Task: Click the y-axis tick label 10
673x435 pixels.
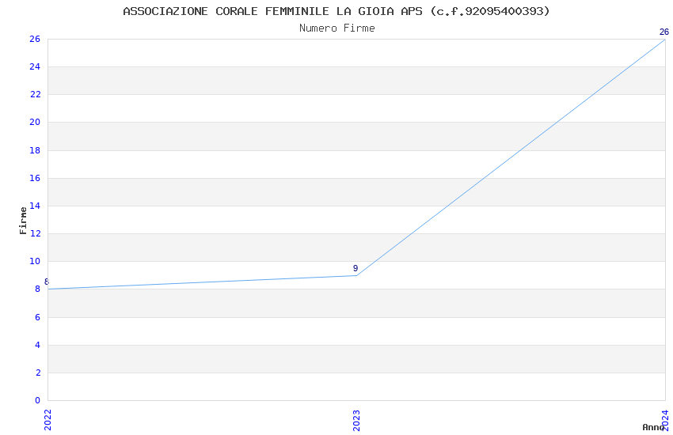Action: (x=35, y=261)
